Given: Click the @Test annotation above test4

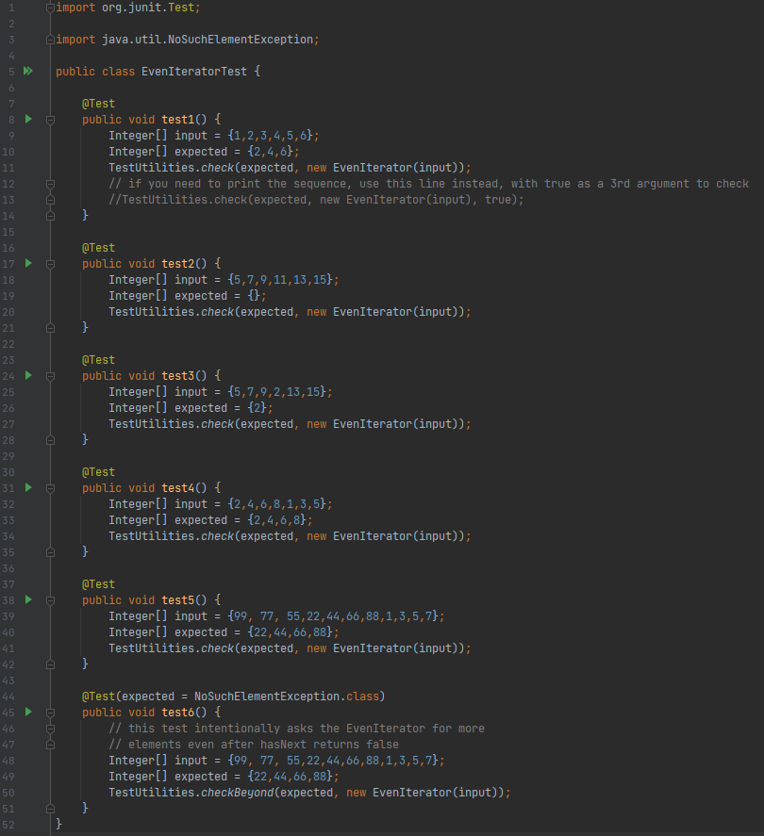Looking at the screenshot, I should point(98,471).
